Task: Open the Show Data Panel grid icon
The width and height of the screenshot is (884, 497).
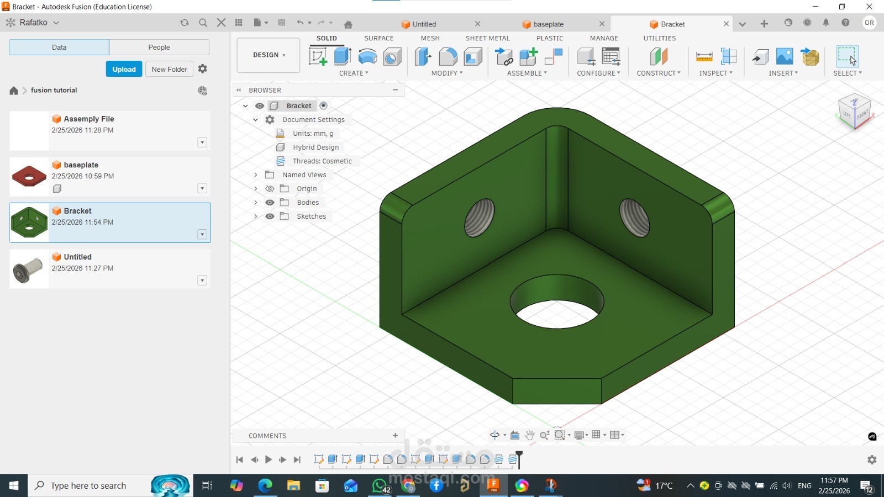Action: (x=239, y=23)
